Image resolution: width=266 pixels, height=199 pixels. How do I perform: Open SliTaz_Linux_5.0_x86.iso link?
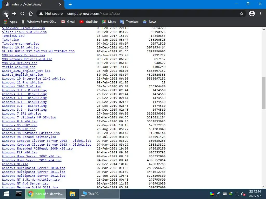click(x=24, y=32)
